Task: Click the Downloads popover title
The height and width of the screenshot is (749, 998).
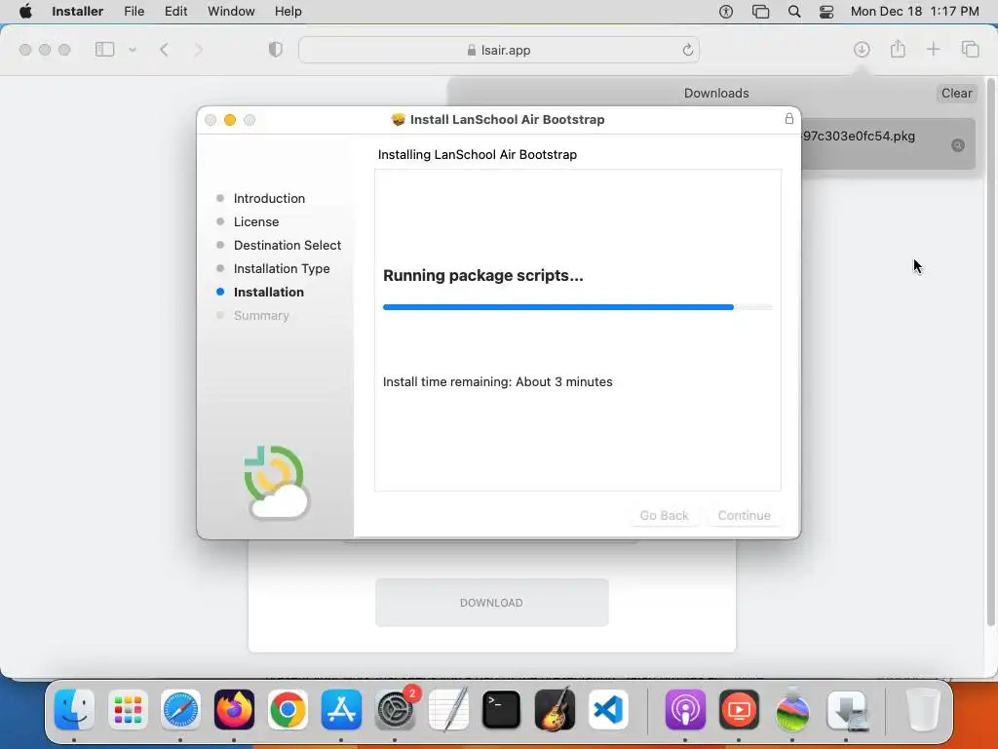Action: 716,93
